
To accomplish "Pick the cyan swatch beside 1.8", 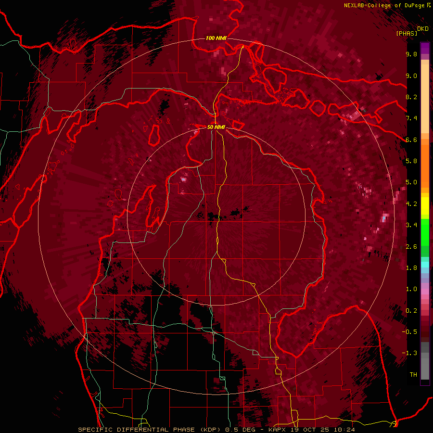I will click(425, 265).
